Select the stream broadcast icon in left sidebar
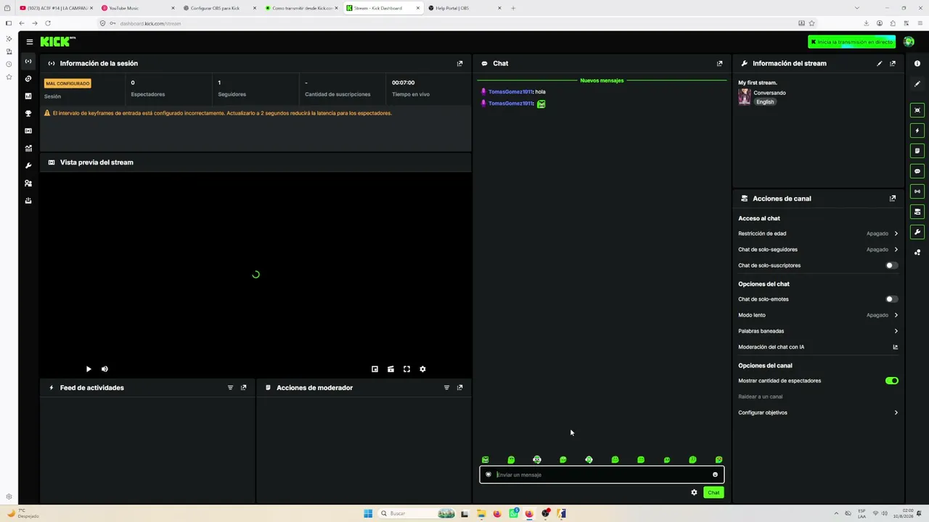 tap(28, 61)
